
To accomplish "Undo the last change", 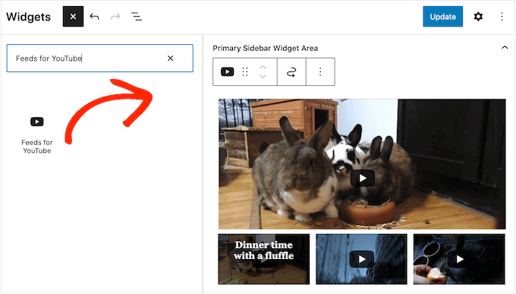I will 94,17.
